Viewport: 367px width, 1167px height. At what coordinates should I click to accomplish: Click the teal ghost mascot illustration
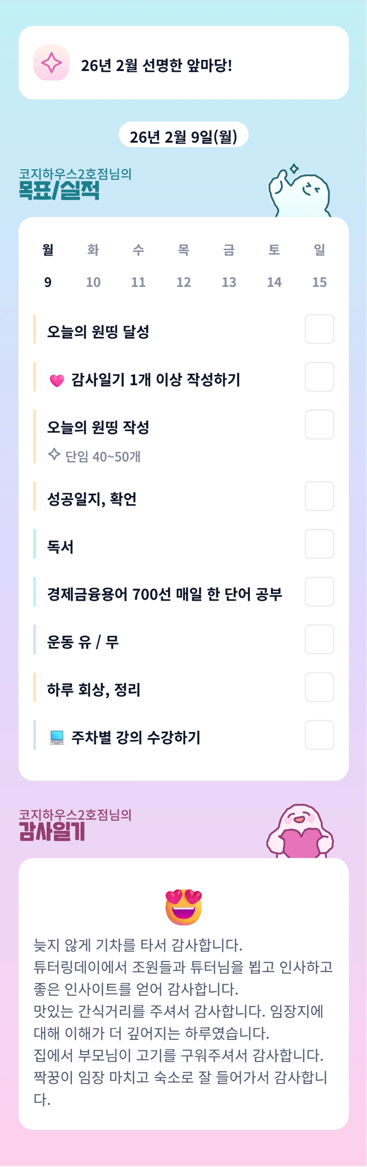pyautogui.click(x=300, y=192)
